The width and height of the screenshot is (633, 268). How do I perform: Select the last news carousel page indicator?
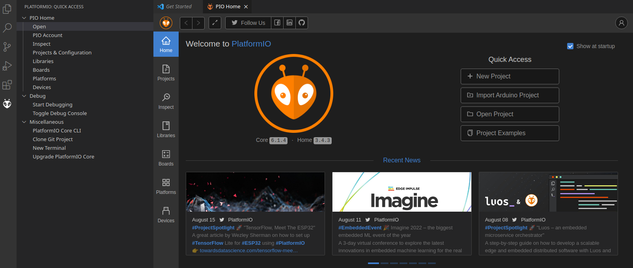(432, 263)
